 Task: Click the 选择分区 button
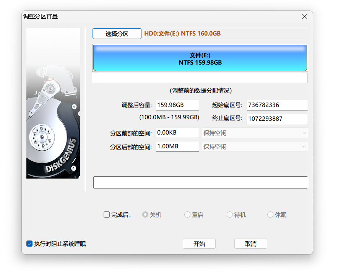(117, 34)
